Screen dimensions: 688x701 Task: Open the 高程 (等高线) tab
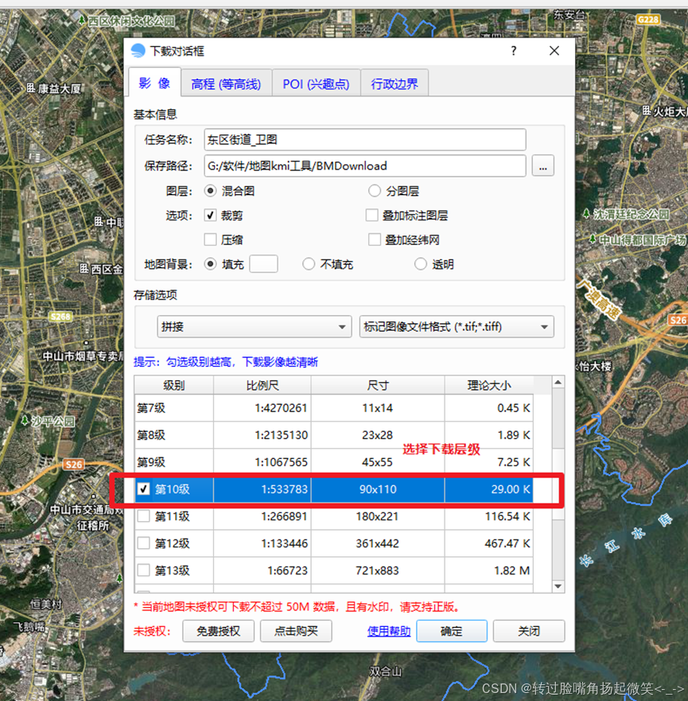[226, 84]
